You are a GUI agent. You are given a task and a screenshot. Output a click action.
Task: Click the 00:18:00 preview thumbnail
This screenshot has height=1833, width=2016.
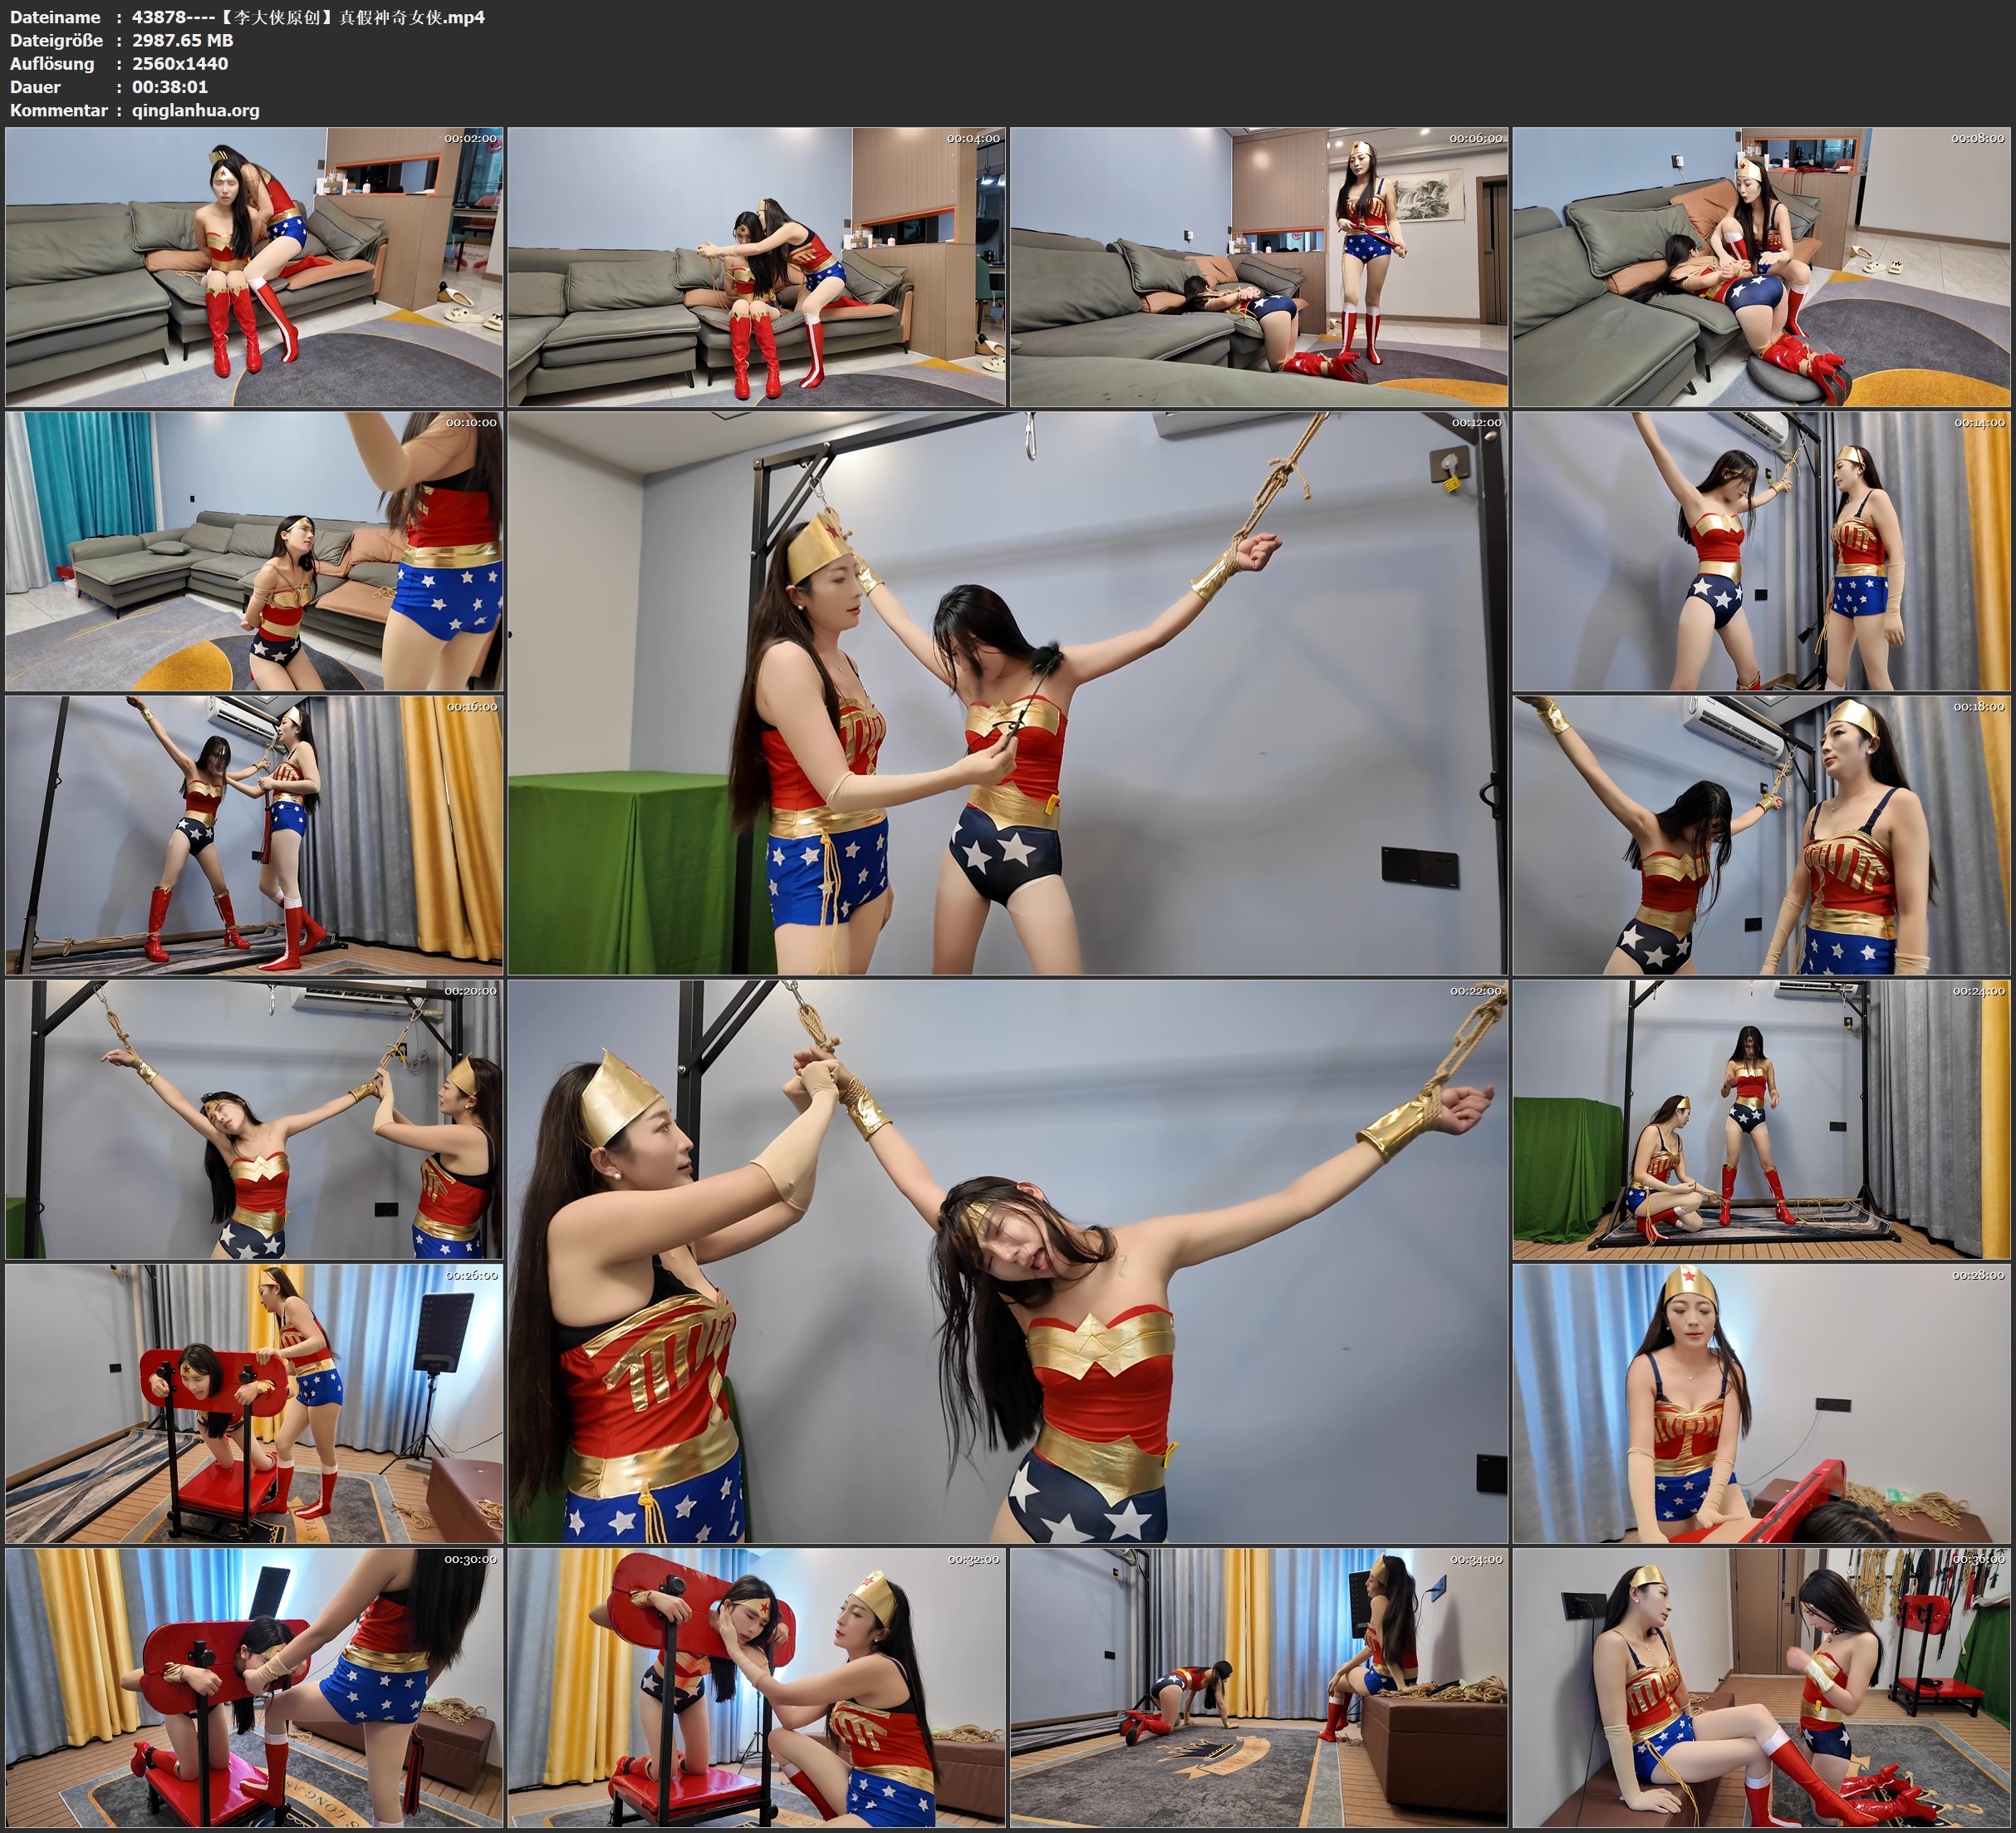(x=1761, y=834)
